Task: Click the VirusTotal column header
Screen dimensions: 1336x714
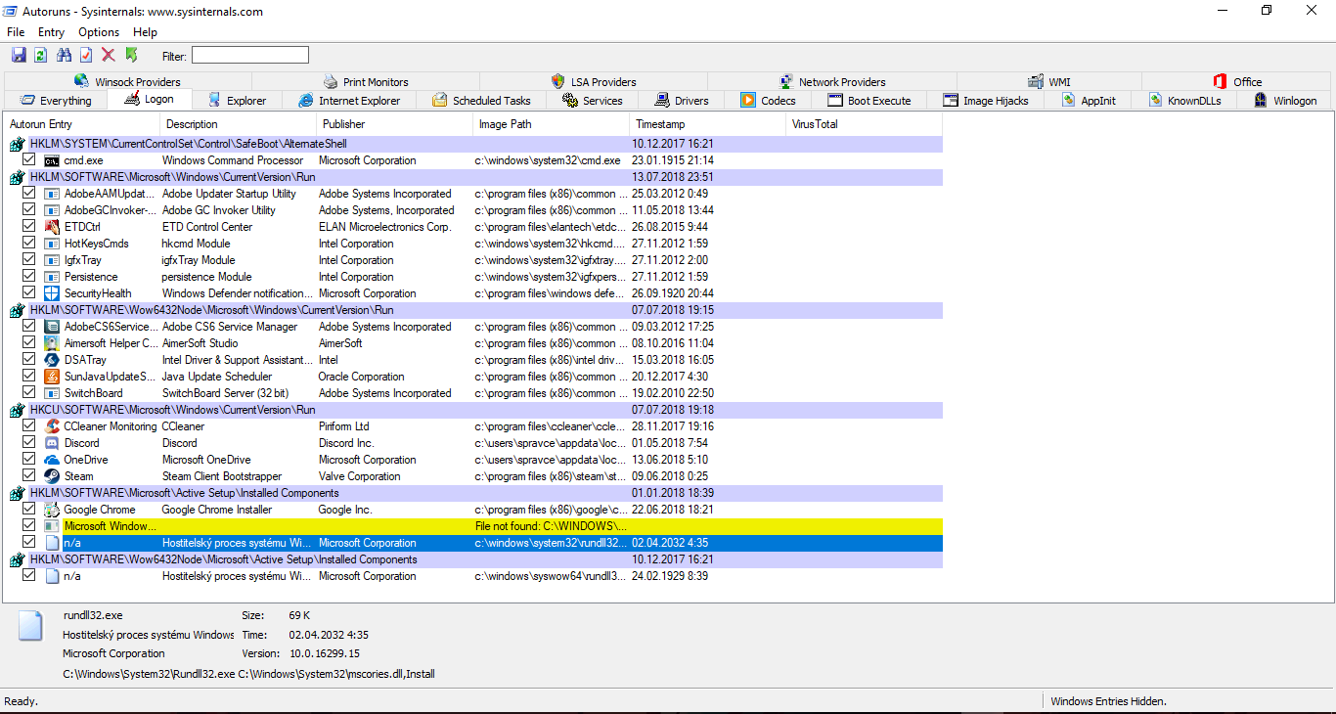Action: point(865,124)
